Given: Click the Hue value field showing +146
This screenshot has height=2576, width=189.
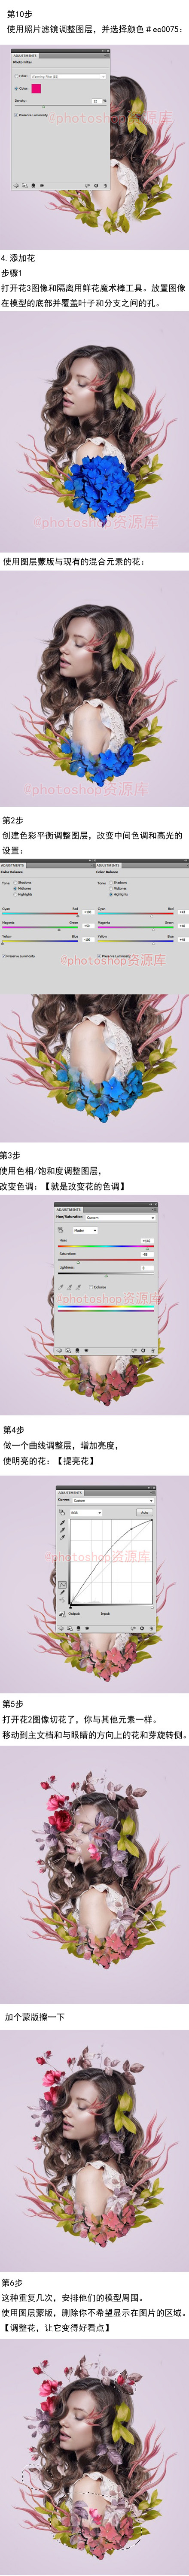Looking at the screenshot, I should click(x=146, y=1241).
